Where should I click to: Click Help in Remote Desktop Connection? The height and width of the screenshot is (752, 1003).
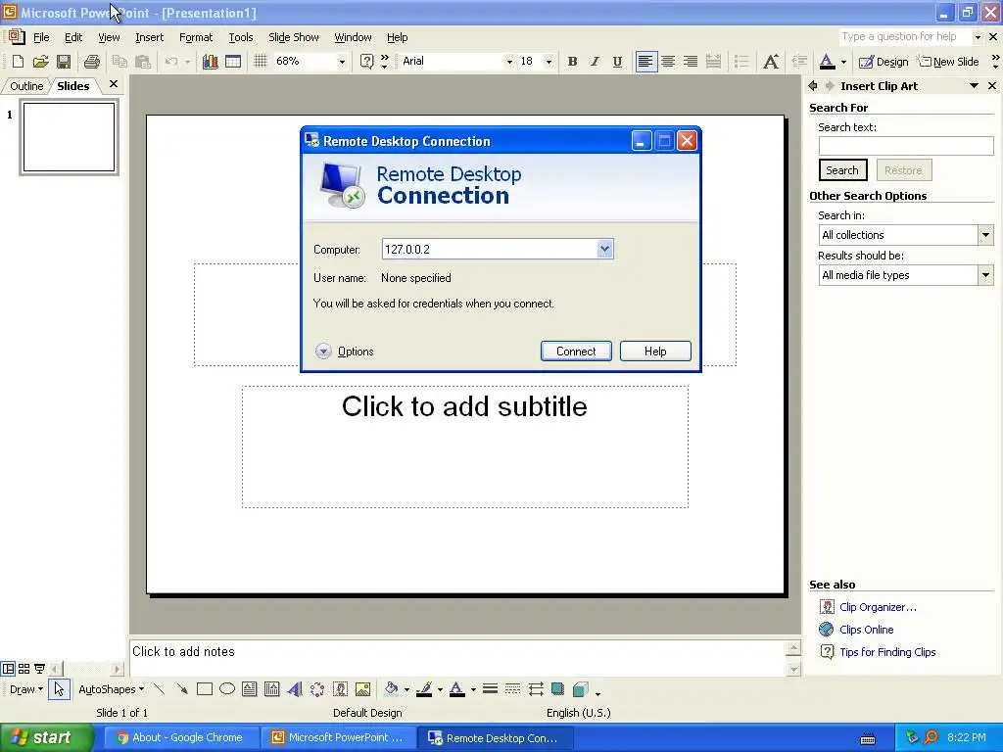click(x=655, y=352)
